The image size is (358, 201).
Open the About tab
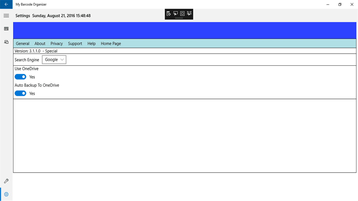[40, 43]
